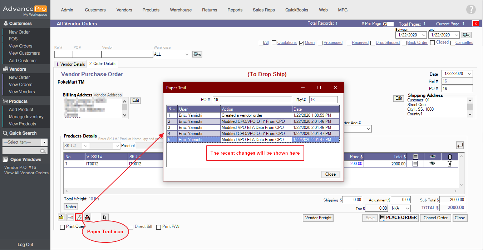Switch to the 1. Vendor Details tab
The height and width of the screenshot is (250, 483).
tap(70, 64)
